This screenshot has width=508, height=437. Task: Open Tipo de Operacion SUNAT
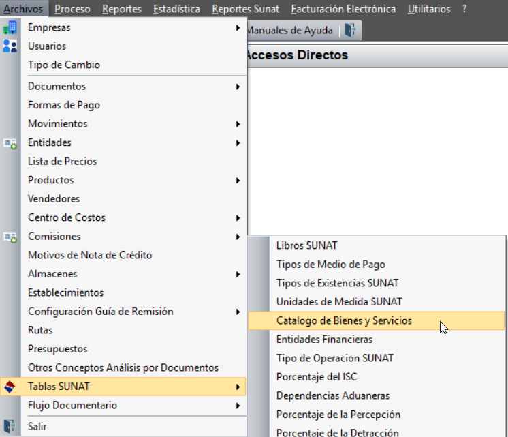point(377,358)
